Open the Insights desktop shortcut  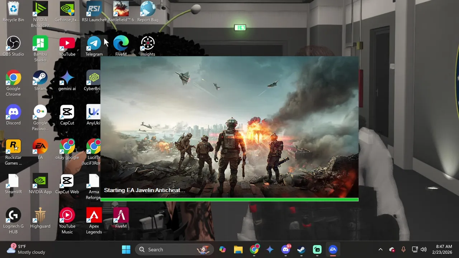click(x=148, y=46)
